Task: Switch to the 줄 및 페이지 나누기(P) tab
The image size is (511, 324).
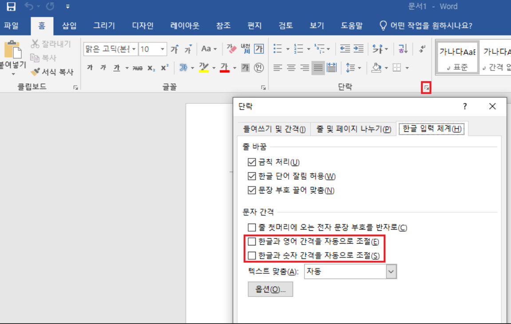Action: 353,129
